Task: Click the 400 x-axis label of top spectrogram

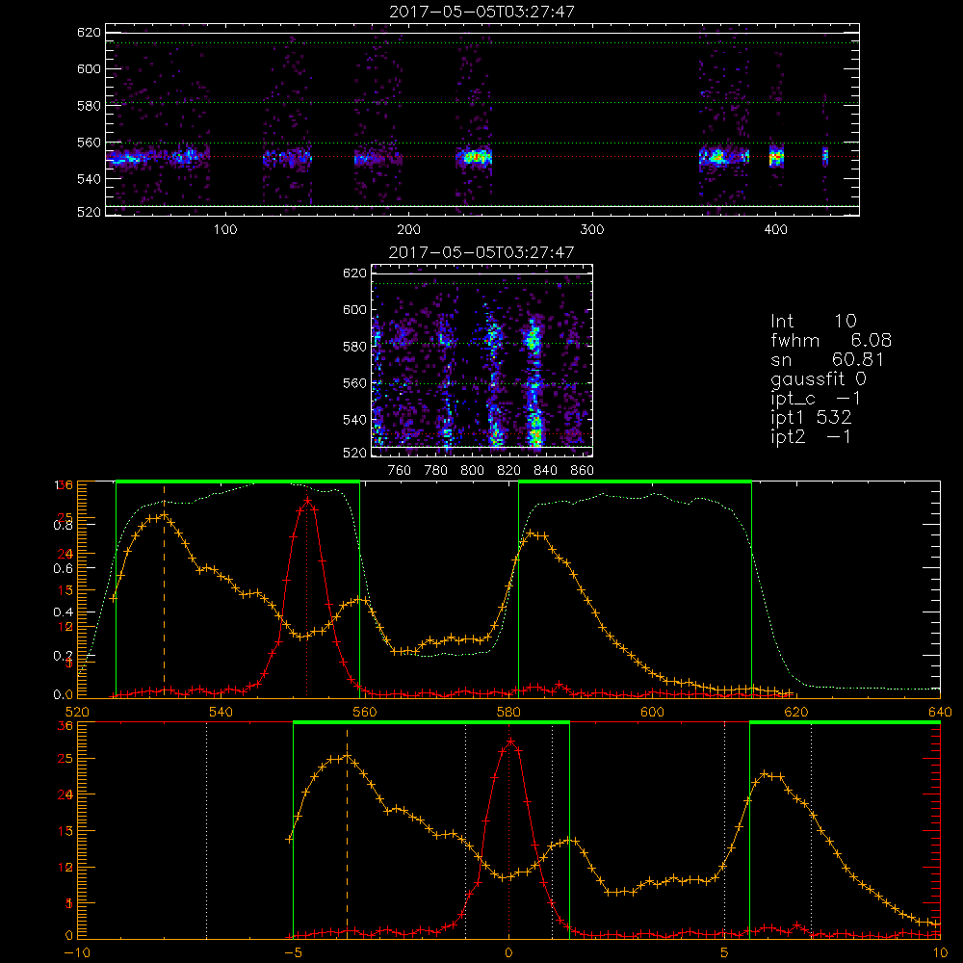Action: pos(775,230)
